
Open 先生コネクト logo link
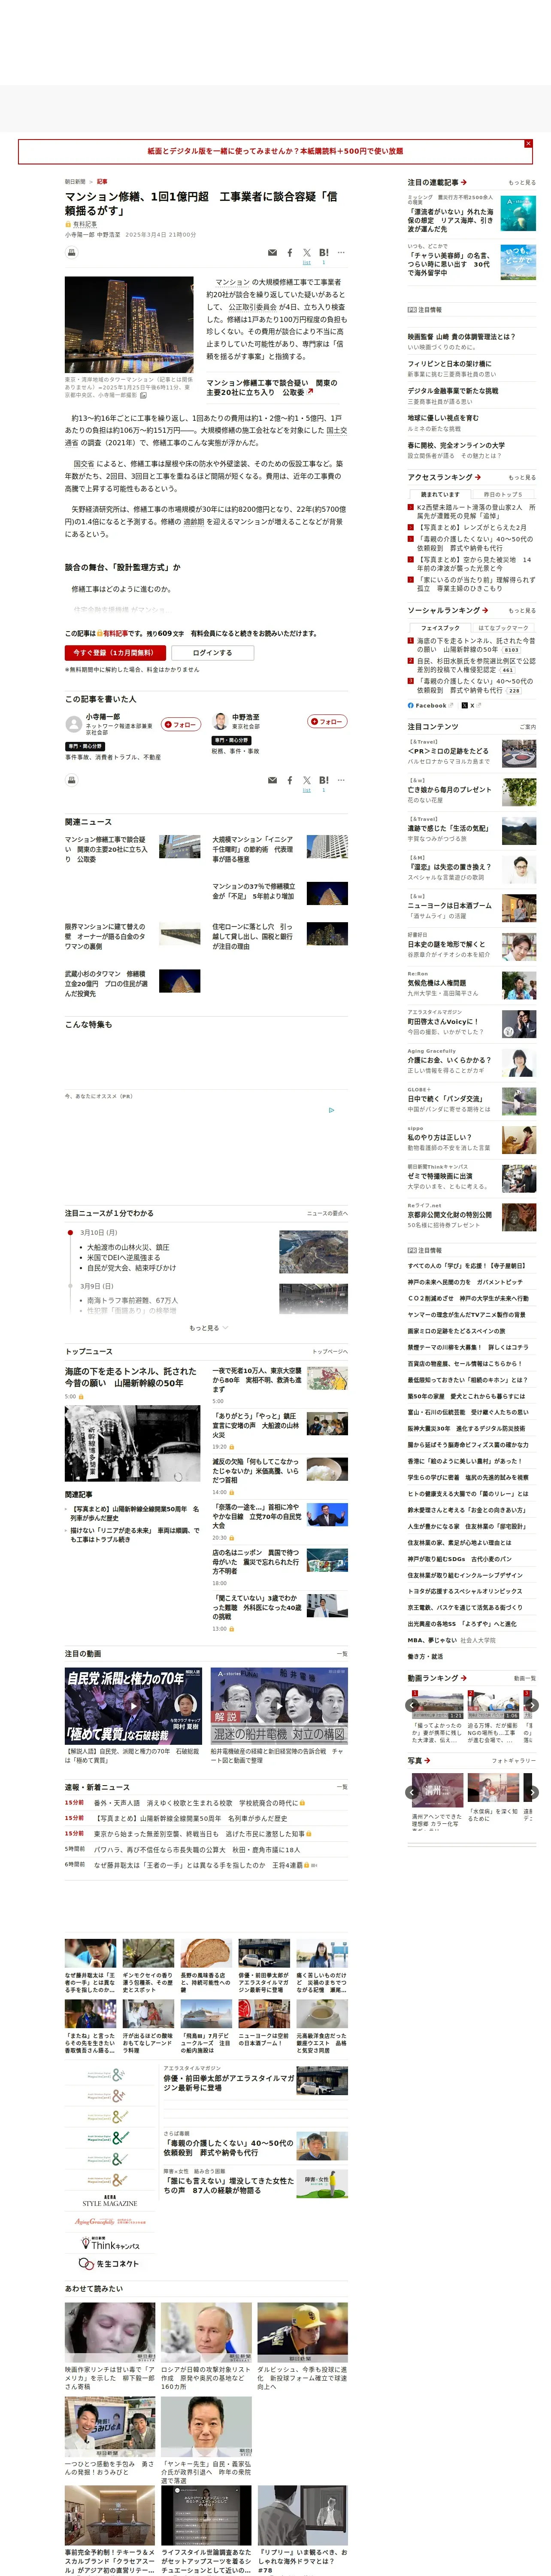tap(110, 2263)
